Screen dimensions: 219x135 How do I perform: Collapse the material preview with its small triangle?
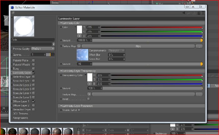point(12,17)
